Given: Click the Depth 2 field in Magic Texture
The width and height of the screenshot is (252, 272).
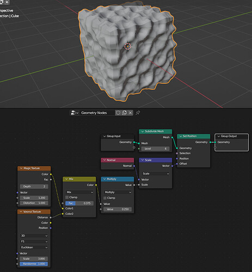Looking at the screenshot, I should pos(34,187).
